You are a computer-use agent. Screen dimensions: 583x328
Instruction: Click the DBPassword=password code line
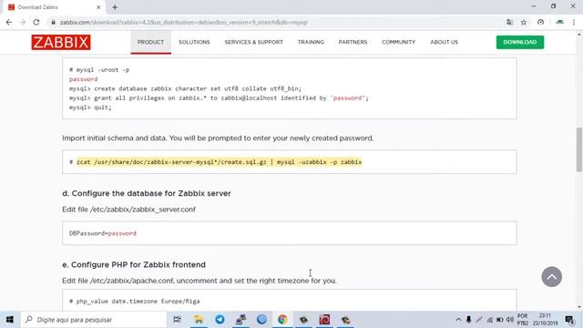coord(103,233)
